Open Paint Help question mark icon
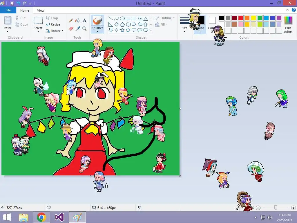Screen dimensions: 297x223 pyautogui.click(x=294, y=10)
